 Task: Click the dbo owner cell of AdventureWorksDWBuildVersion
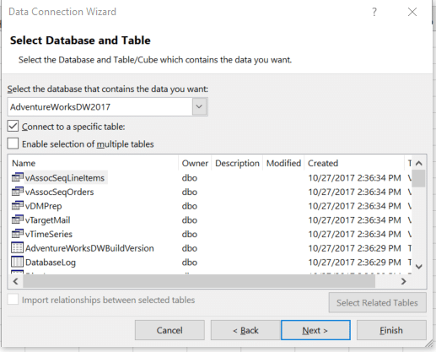(x=189, y=248)
